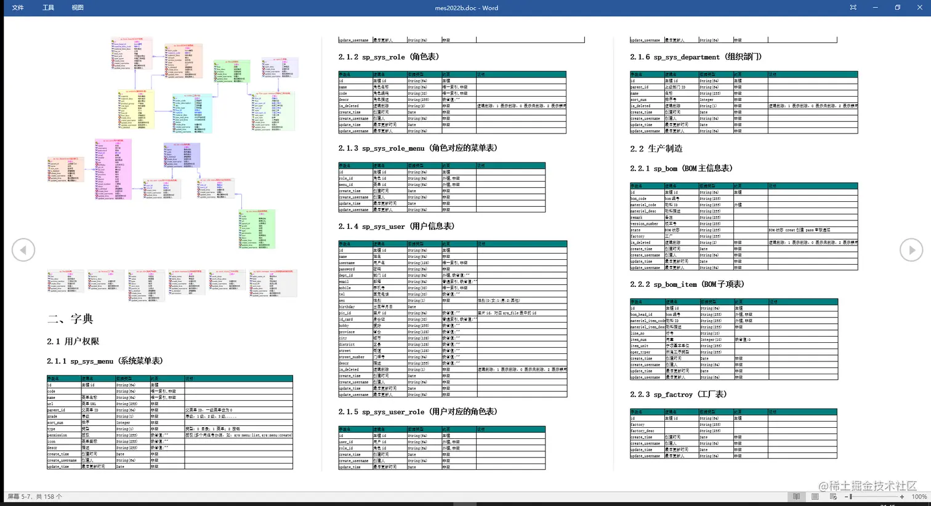This screenshot has height=506, width=931.
Task: Click heading 2.2.2 sp_bom_item (BOM子项表)
Action: 687,284
